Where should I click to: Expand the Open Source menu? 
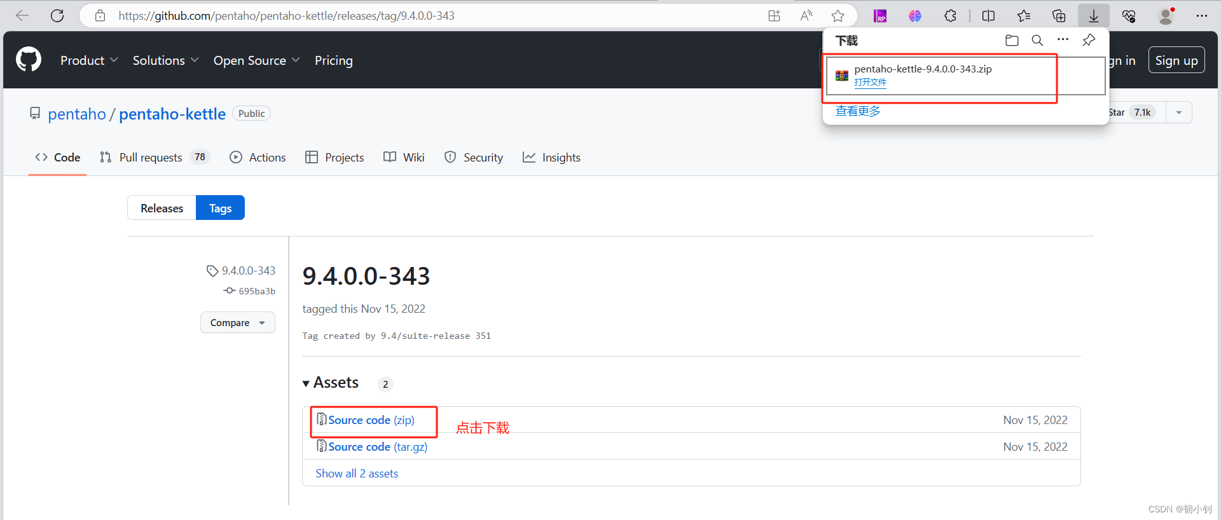point(256,60)
